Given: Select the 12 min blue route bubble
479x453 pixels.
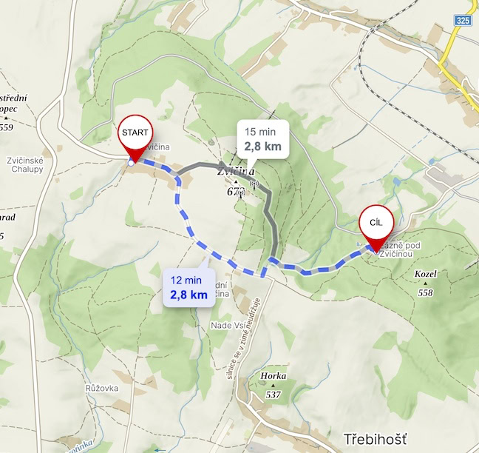Looking at the screenshot, I should click(x=189, y=287).
